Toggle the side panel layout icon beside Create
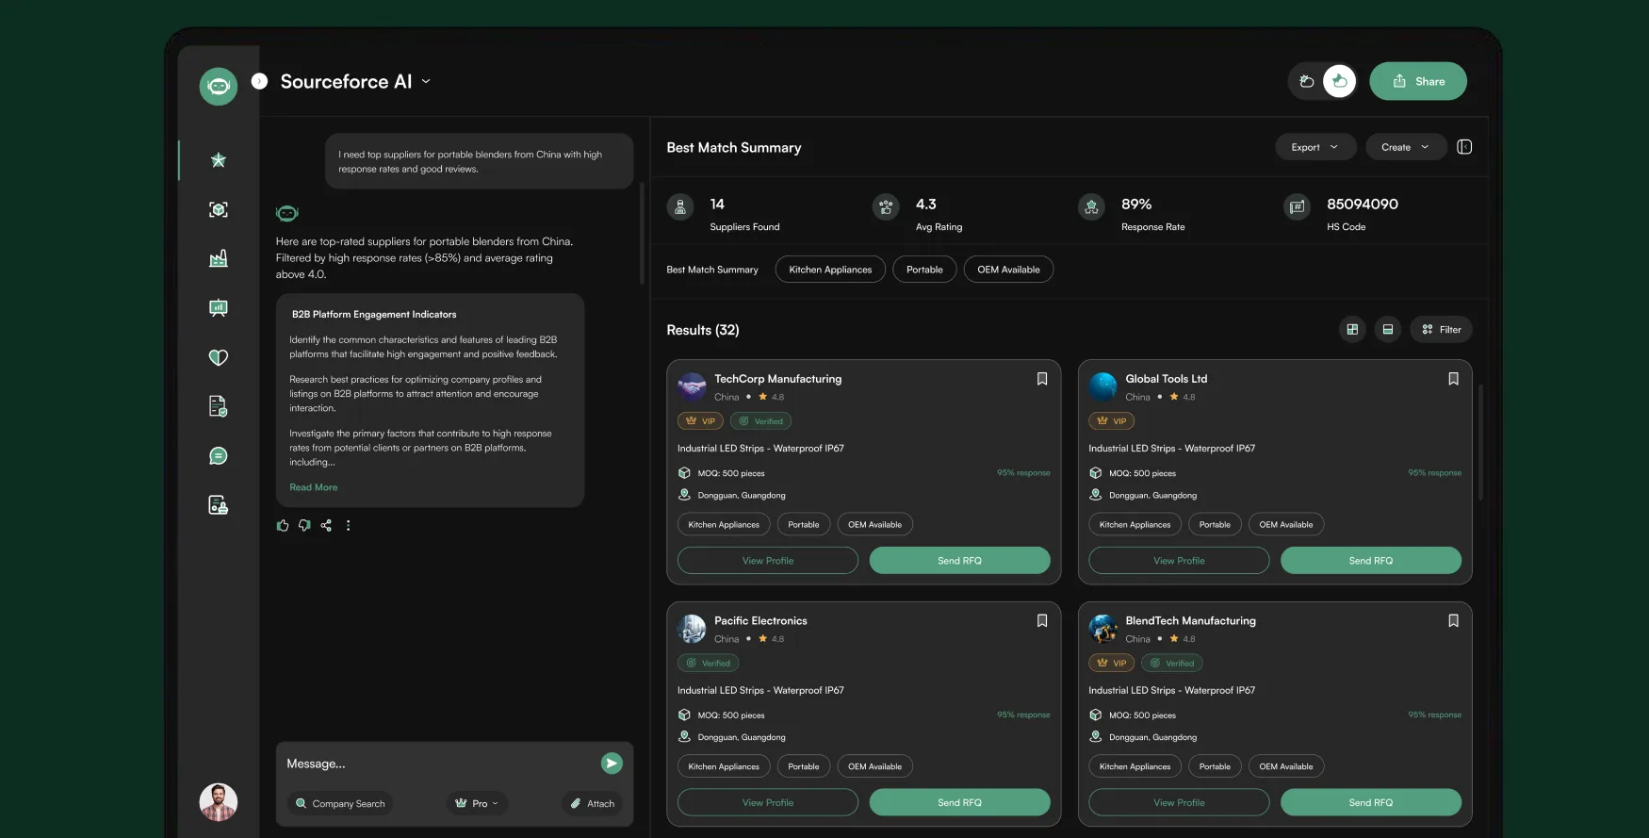This screenshot has height=838, width=1649. tap(1464, 147)
